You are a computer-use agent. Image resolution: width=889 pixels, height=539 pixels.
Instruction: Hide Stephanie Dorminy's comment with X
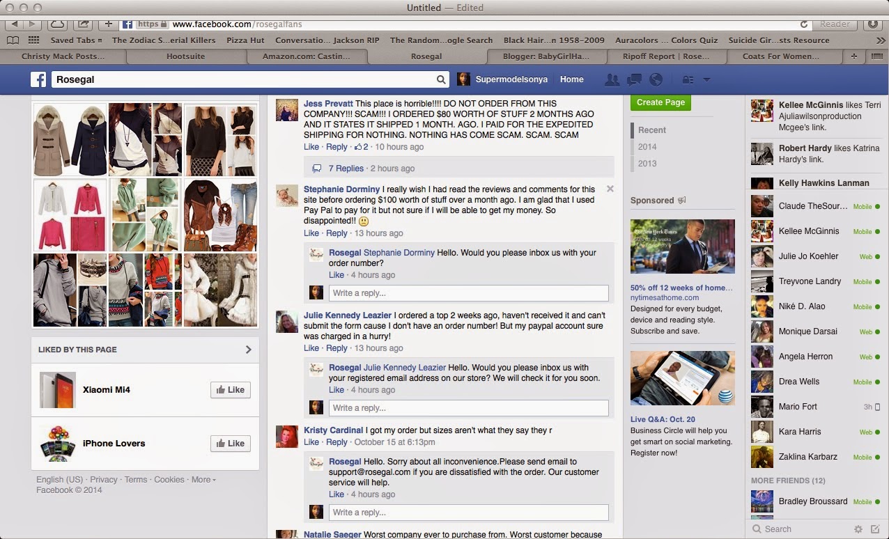610,189
